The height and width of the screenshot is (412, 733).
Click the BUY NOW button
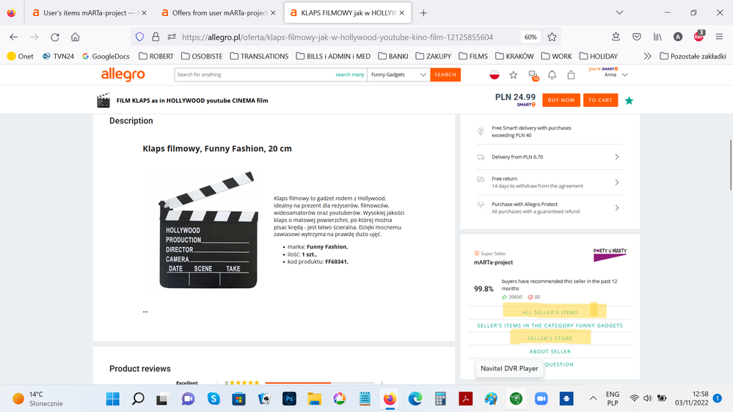point(561,100)
